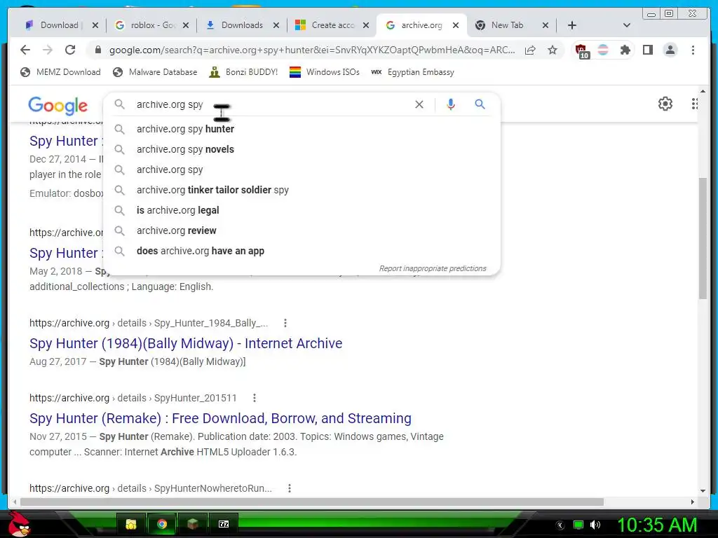This screenshot has height=538, width=718.
Task: Open Malware Database bookmark
Action: tap(155, 72)
